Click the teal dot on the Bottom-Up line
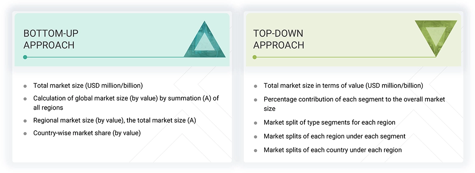The width and height of the screenshot is (475, 173). coord(25,57)
